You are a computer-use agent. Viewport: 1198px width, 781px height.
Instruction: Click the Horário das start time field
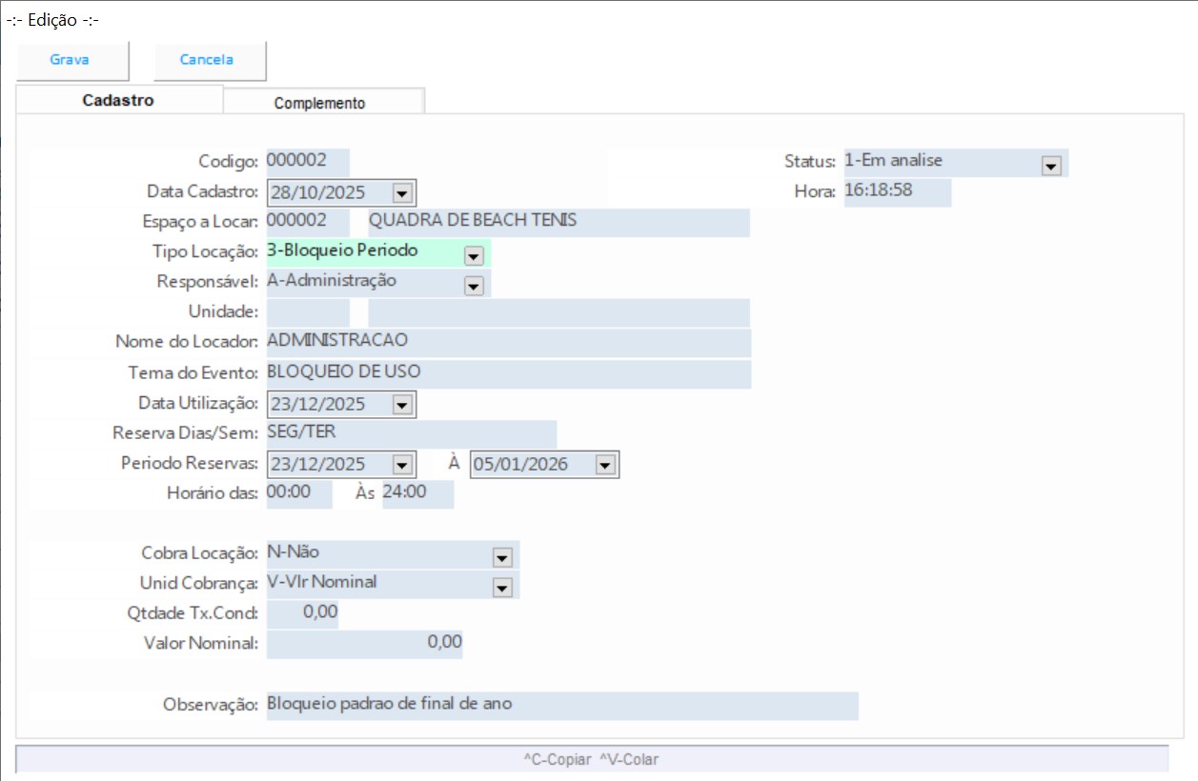[x=298, y=494]
